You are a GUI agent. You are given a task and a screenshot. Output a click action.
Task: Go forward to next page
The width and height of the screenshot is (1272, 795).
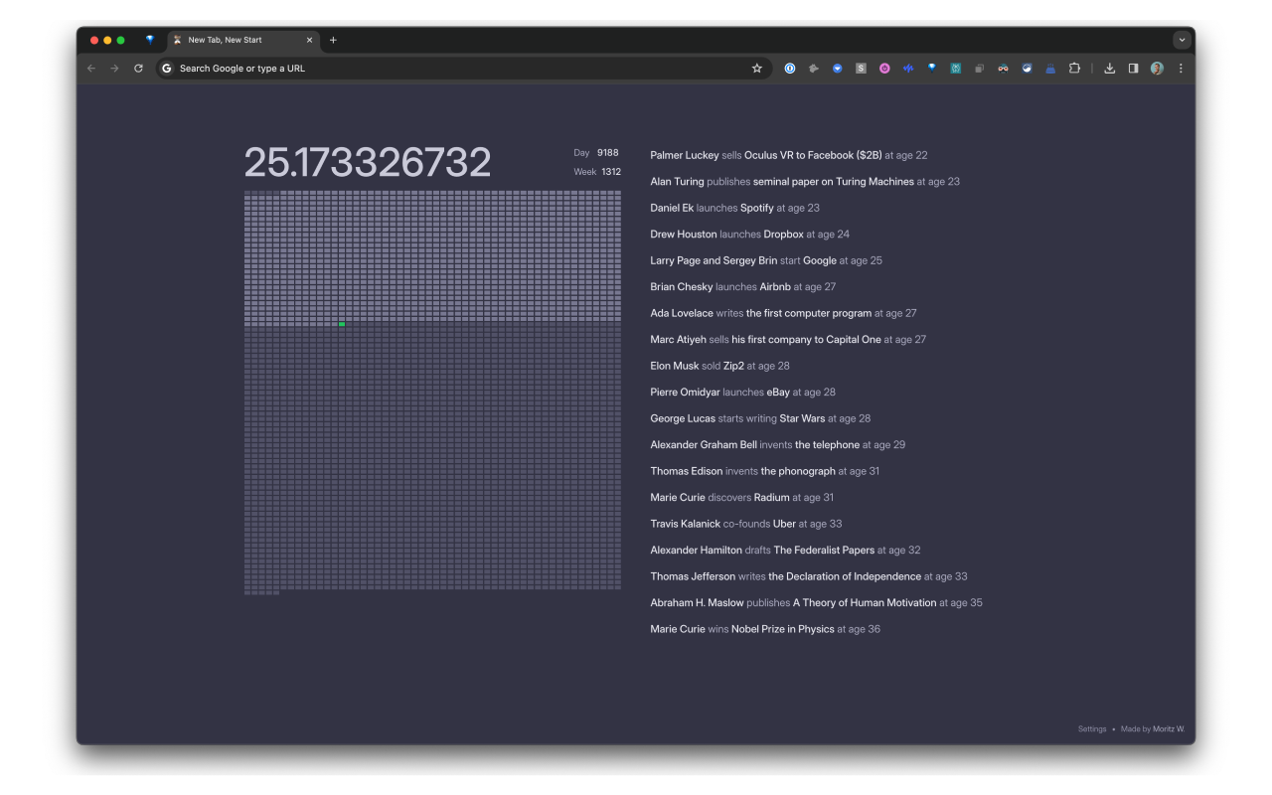point(114,69)
